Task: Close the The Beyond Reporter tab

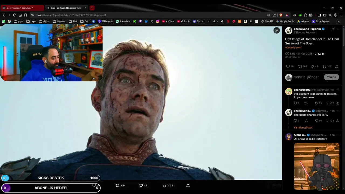Action: (85, 8)
